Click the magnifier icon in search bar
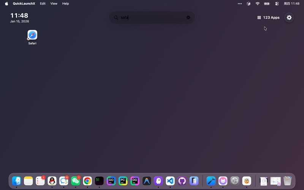 116,17
